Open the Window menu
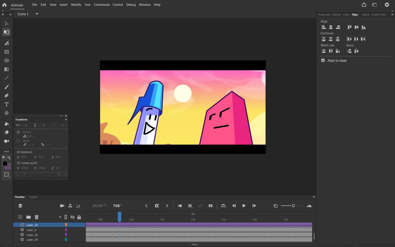 click(x=145, y=5)
